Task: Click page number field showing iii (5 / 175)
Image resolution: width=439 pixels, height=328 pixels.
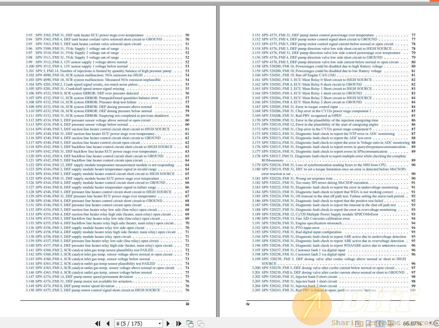Action: 135,323
